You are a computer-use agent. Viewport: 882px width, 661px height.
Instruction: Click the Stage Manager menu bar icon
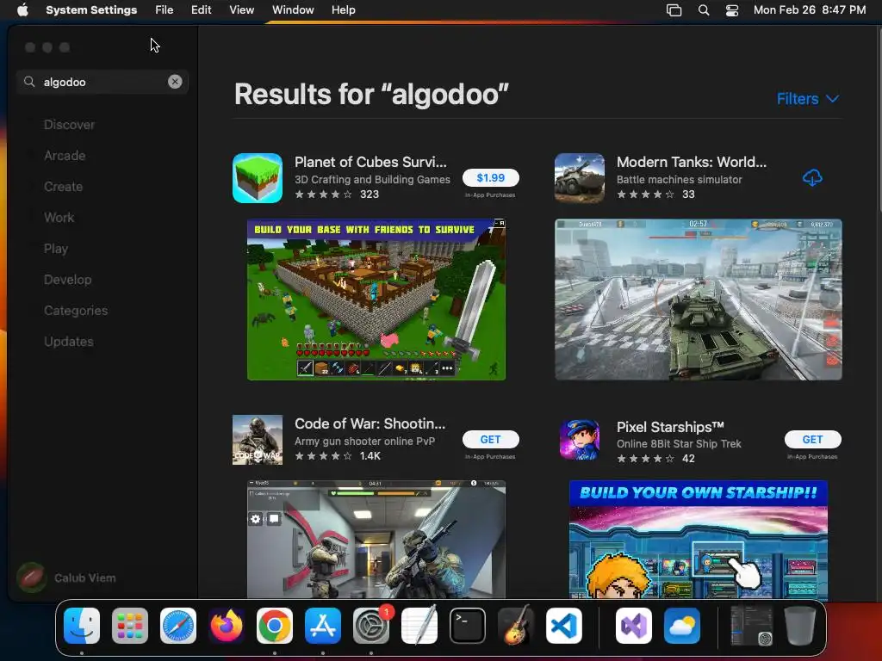click(x=674, y=9)
